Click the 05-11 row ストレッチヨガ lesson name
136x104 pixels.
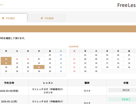point(48,102)
